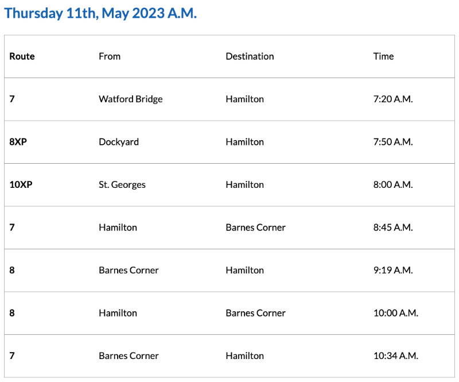Click the From column header
The width and height of the screenshot is (459, 382).
(110, 56)
